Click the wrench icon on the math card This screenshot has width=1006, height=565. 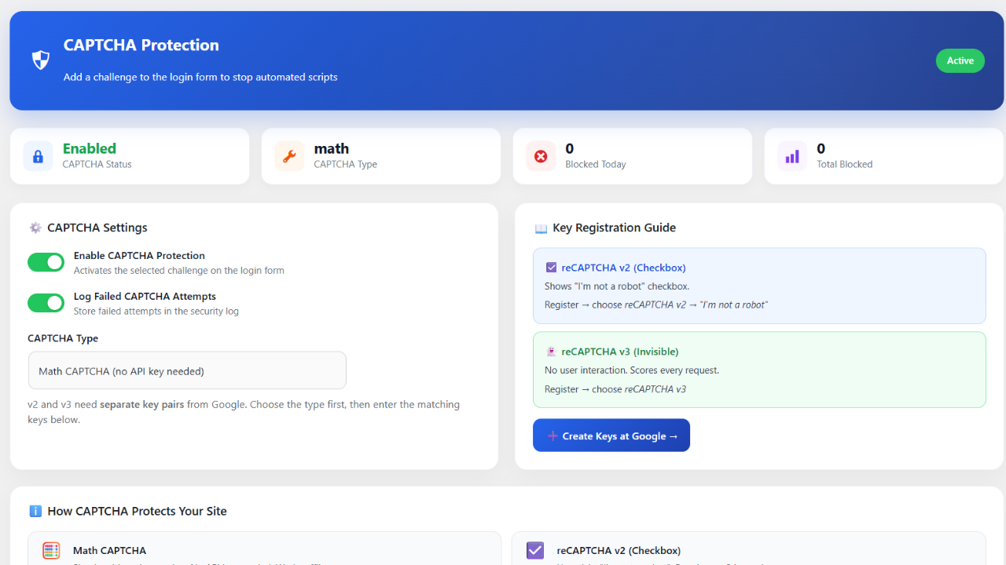point(289,156)
